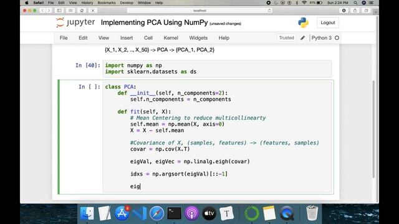Open the notebook View menu
Viewport: 399px width, 224px height.
pos(104,38)
